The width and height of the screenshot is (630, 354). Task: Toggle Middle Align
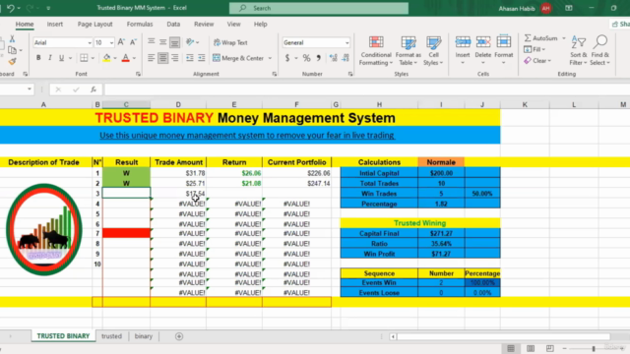click(162, 41)
